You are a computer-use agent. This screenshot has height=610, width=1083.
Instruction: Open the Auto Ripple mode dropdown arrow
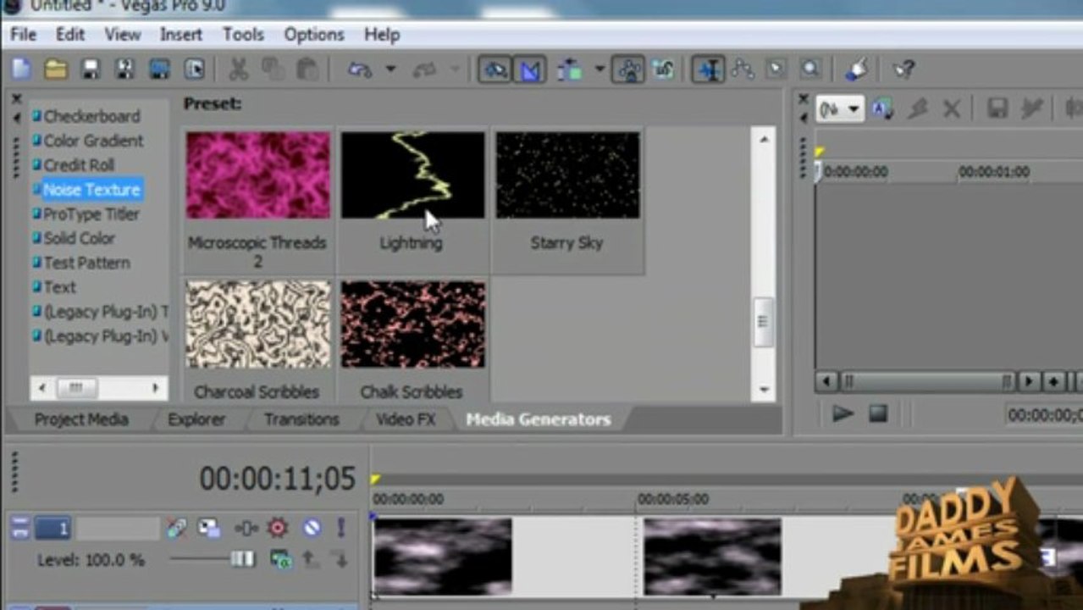(x=600, y=69)
